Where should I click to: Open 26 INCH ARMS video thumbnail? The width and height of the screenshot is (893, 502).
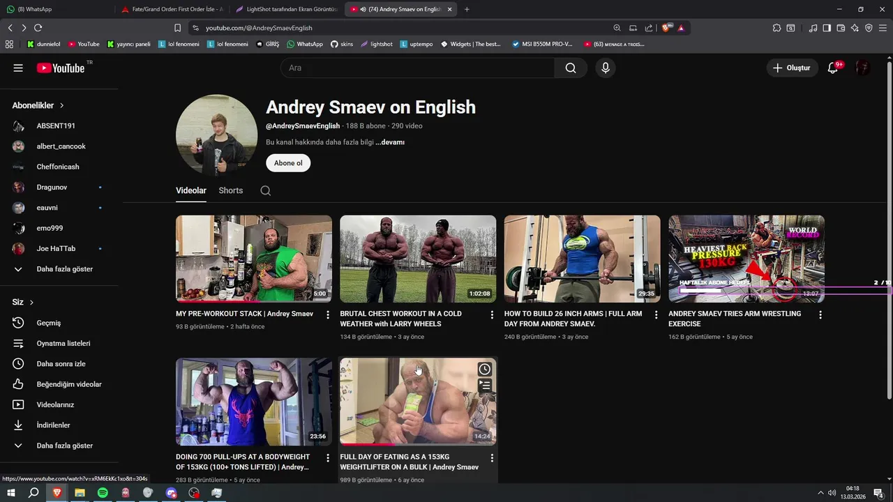(x=583, y=259)
